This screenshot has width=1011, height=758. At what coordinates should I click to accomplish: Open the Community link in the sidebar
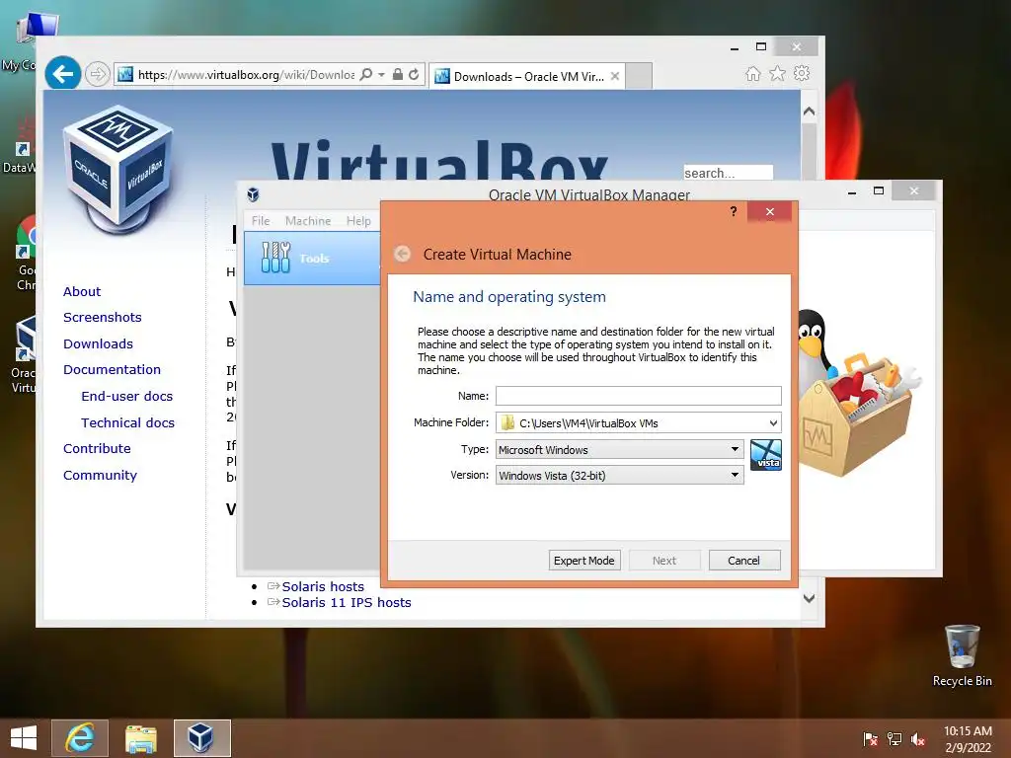pyautogui.click(x=100, y=475)
